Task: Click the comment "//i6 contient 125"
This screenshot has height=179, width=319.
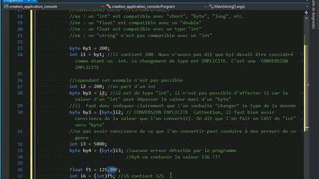Action: 141,176
